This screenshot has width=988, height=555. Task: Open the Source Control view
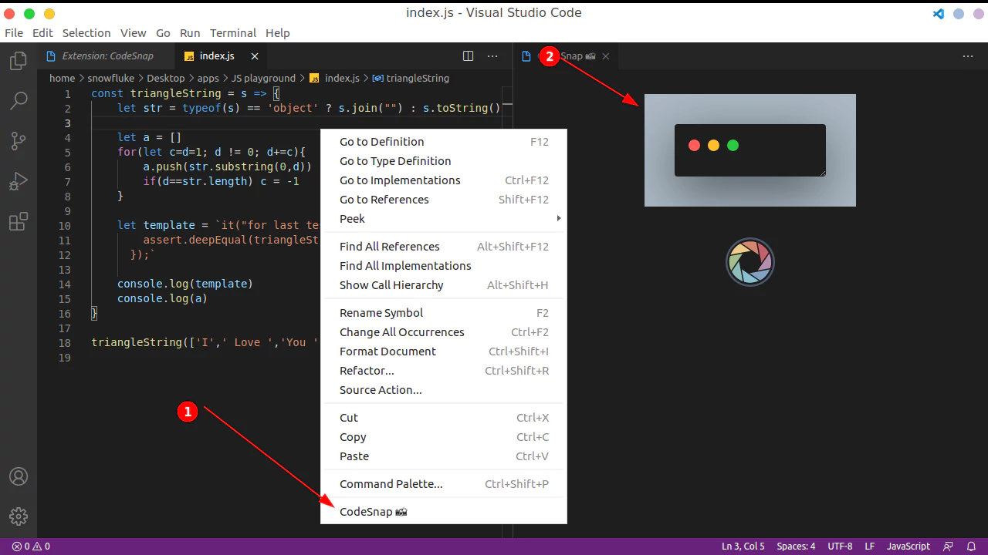[x=18, y=141]
